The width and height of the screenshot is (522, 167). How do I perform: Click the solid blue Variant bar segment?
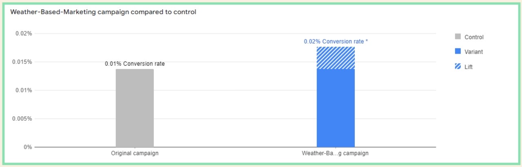click(x=336, y=108)
